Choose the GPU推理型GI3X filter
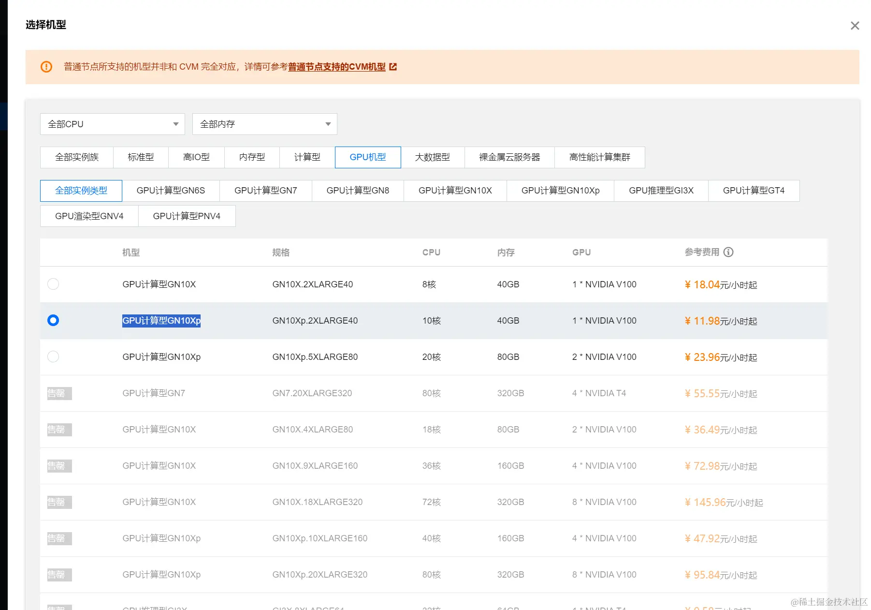The image size is (871, 610). [x=661, y=191]
